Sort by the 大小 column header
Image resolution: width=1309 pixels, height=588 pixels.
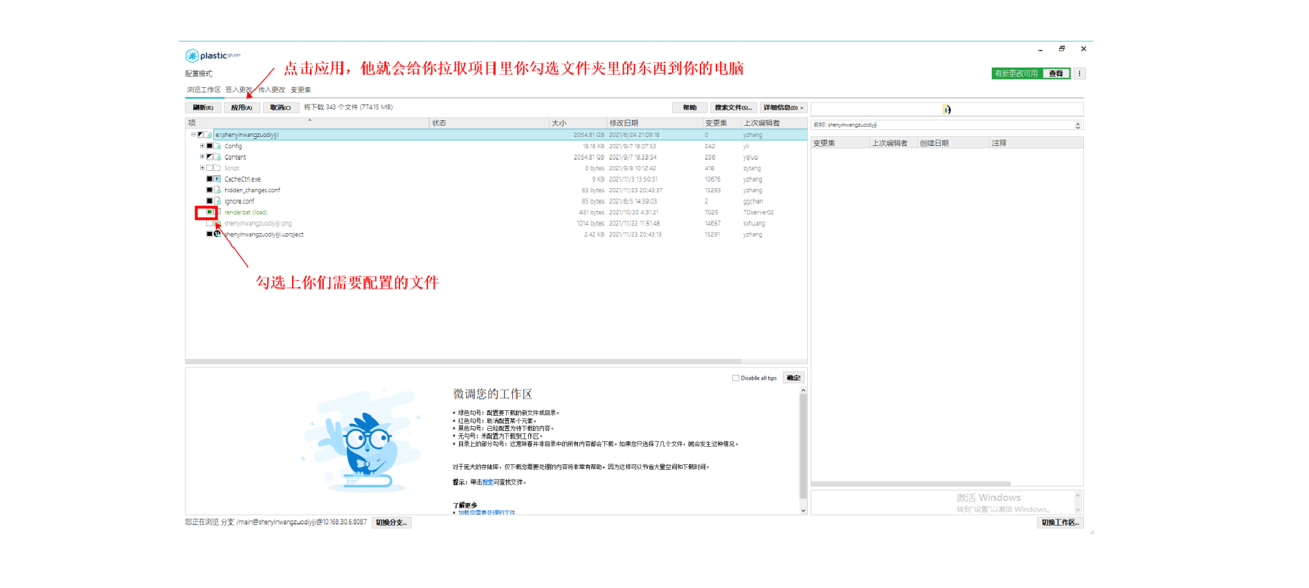point(559,123)
